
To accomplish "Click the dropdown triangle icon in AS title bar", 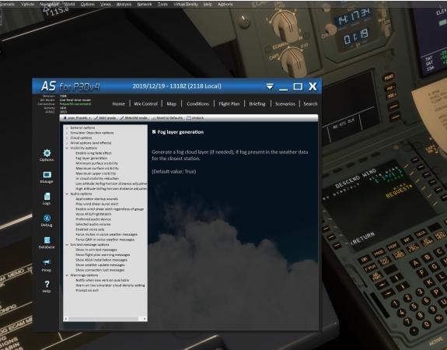I will point(270,86).
